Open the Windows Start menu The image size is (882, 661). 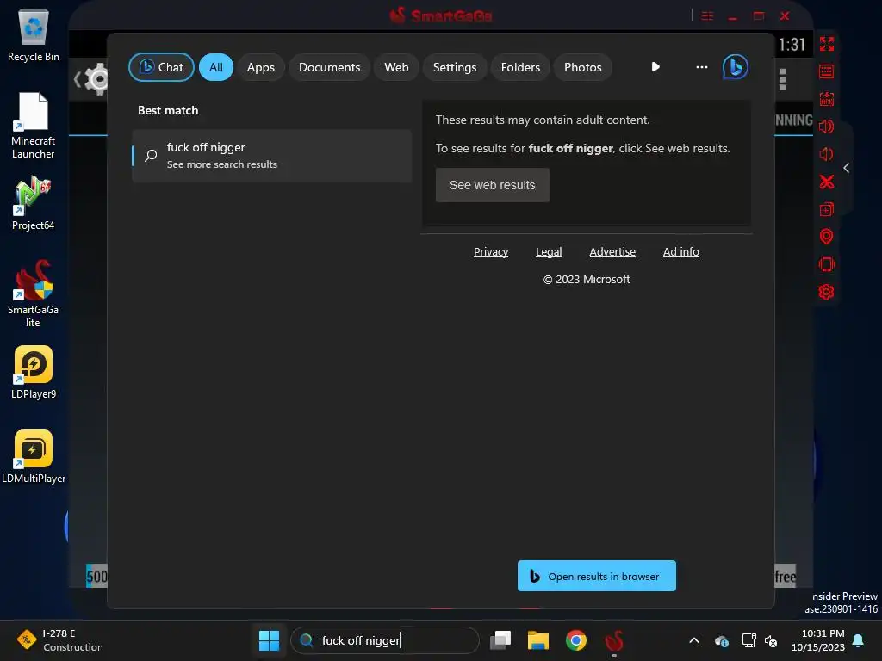click(x=269, y=640)
